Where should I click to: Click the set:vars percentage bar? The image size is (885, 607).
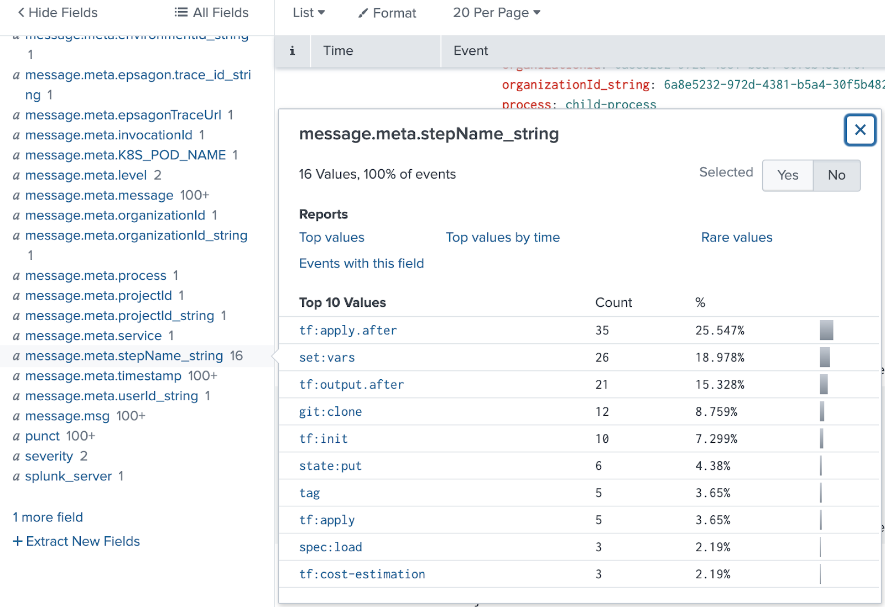pos(825,357)
